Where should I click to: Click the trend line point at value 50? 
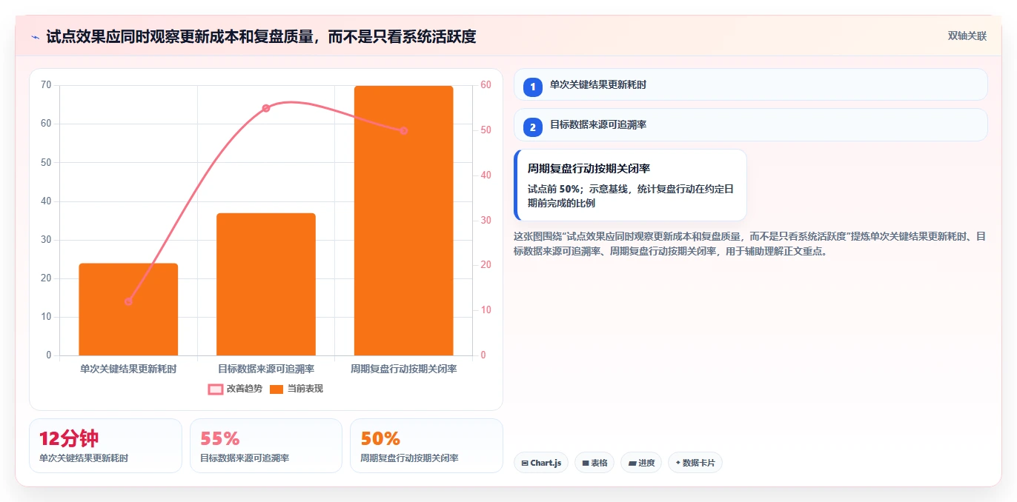[x=403, y=130]
